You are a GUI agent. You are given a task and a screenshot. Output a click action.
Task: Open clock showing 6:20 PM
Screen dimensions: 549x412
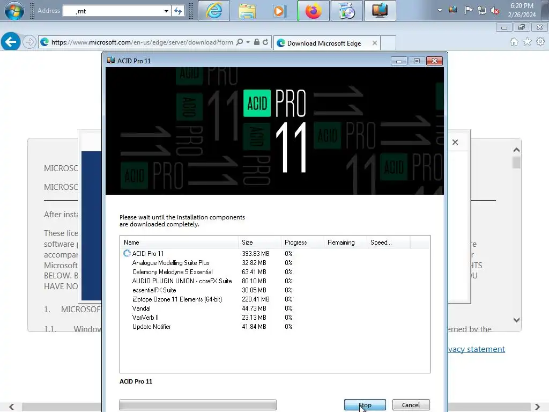[522, 10]
